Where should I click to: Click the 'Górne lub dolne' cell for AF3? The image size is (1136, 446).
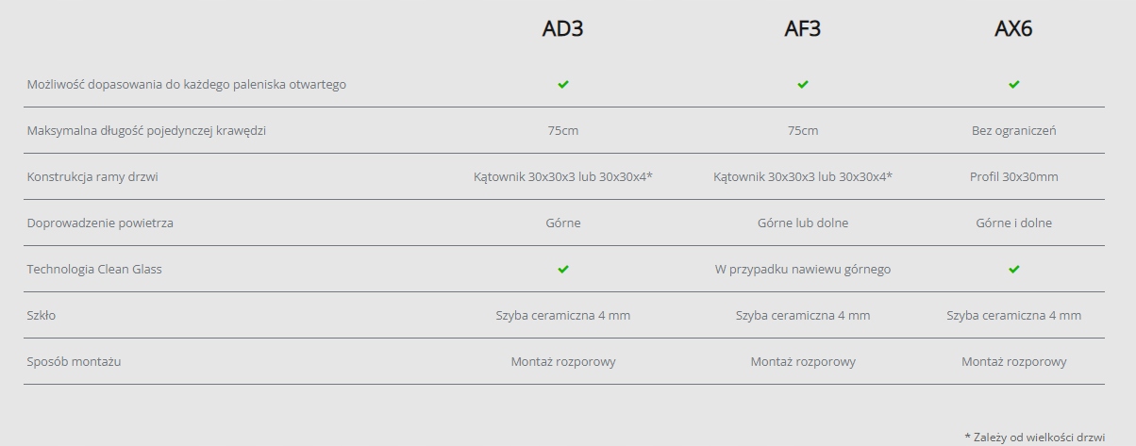tap(802, 223)
